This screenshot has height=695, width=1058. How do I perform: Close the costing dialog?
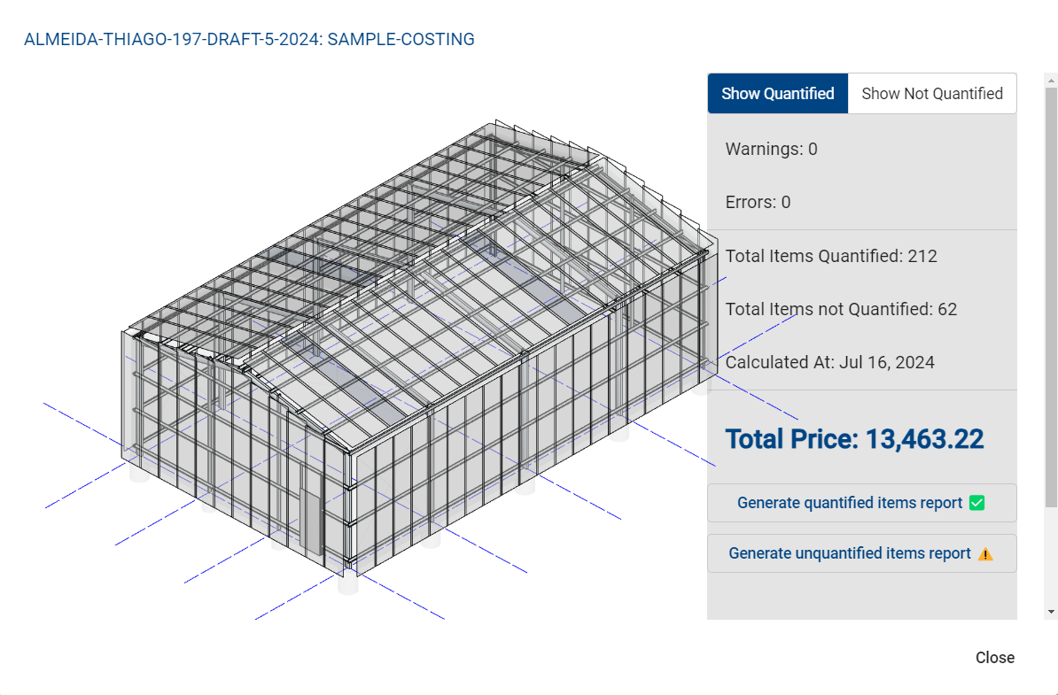click(994, 657)
